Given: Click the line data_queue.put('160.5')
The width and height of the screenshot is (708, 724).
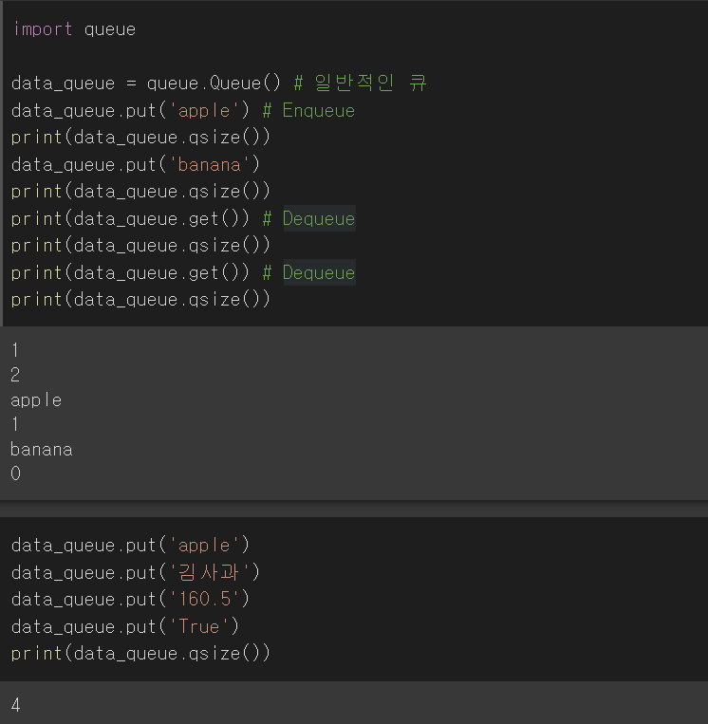Looking at the screenshot, I should (x=130, y=600).
